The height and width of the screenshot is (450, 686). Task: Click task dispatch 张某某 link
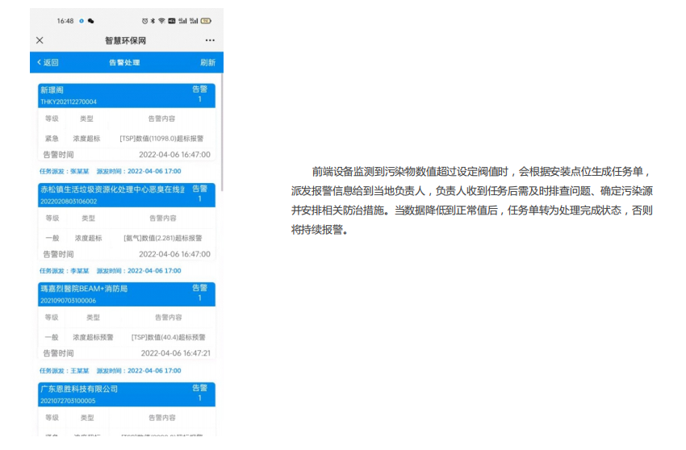[x=65, y=172]
